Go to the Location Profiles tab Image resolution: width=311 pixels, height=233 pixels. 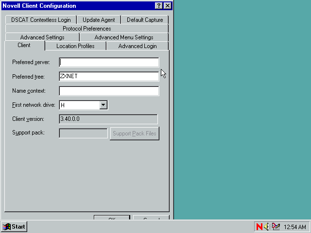click(x=75, y=46)
